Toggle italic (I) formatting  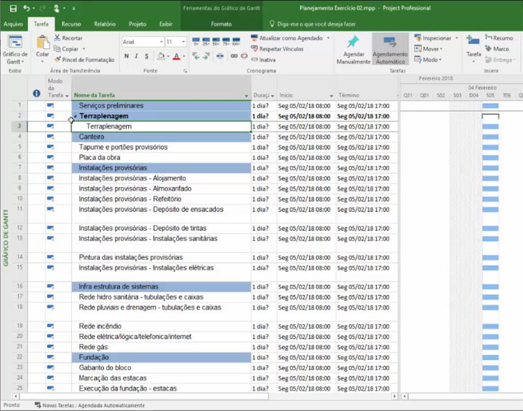click(x=137, y=56)
